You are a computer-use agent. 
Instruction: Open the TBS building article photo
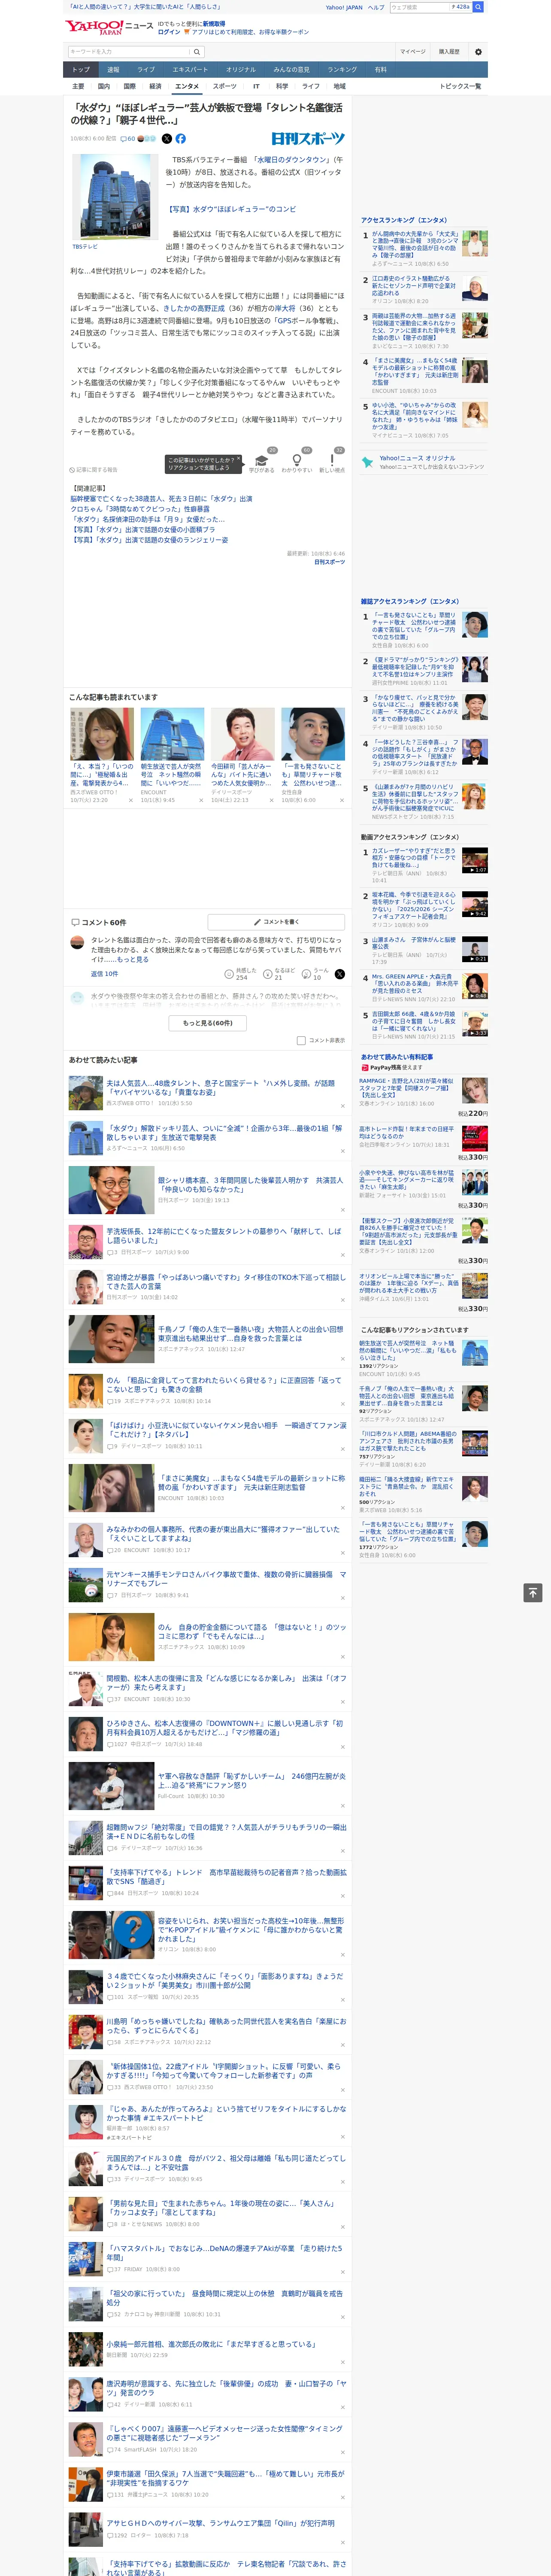click(x=114, y=197)
